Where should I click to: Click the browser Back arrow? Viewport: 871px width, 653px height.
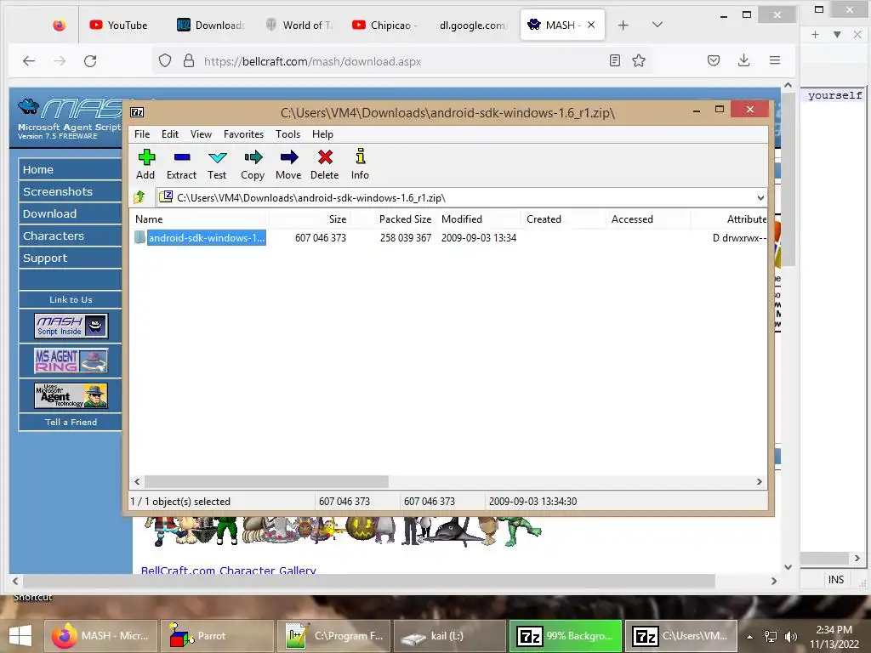tap(29, 61)
